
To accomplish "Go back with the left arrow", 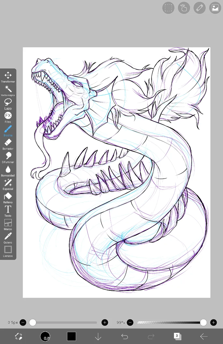I will (x=204, y=336).
